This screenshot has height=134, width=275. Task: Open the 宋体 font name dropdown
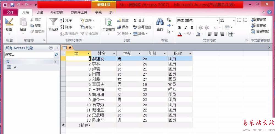click(217, 21)
